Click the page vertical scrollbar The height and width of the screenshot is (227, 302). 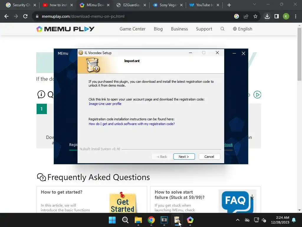(x=299, y=54)
